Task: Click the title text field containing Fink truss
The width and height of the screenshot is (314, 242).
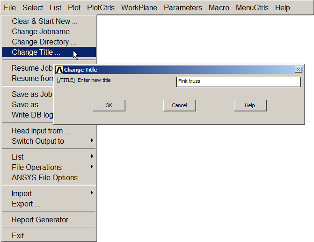Action: point(238,81)
